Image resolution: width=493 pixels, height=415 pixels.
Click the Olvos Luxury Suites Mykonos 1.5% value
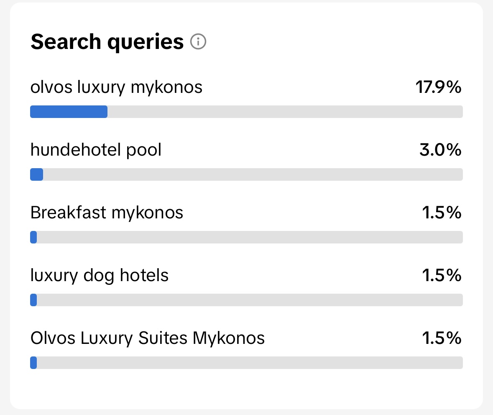click(442, 338)
